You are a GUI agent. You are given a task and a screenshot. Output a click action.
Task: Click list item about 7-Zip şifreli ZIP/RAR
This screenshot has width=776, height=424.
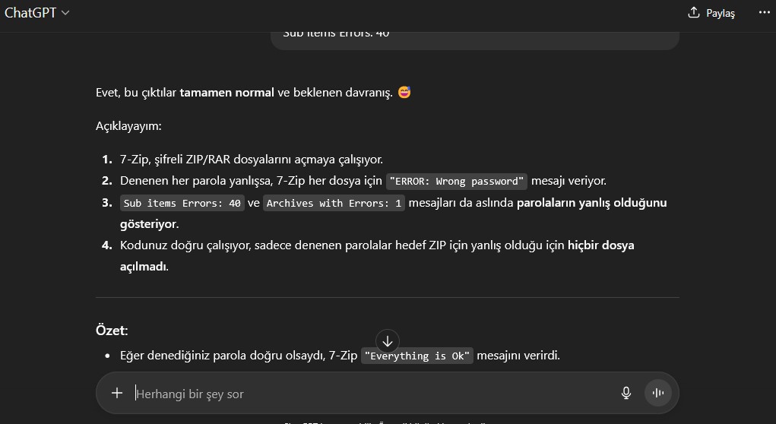(251, 160)
